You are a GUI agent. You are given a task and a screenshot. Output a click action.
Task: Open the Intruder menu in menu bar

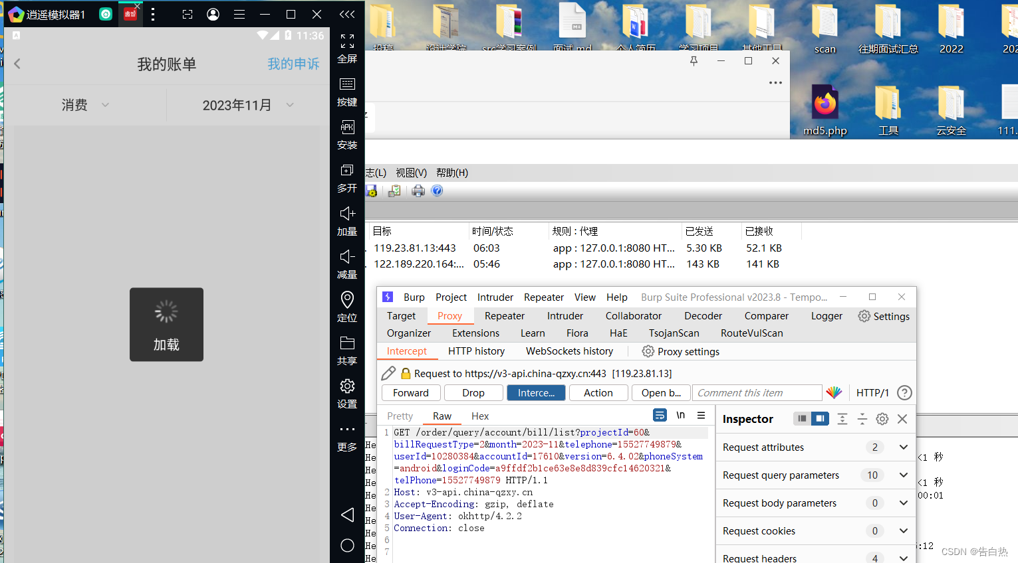click(495, 297)
